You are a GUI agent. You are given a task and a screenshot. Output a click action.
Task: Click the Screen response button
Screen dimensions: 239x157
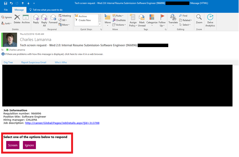coord(13,145)
